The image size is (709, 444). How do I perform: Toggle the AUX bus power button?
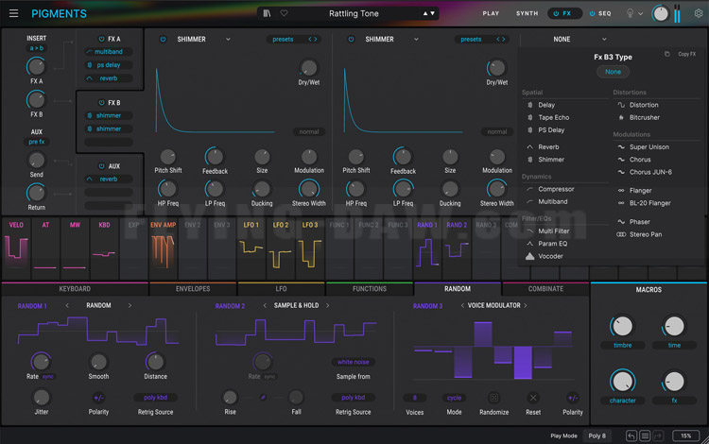[101, 166]
